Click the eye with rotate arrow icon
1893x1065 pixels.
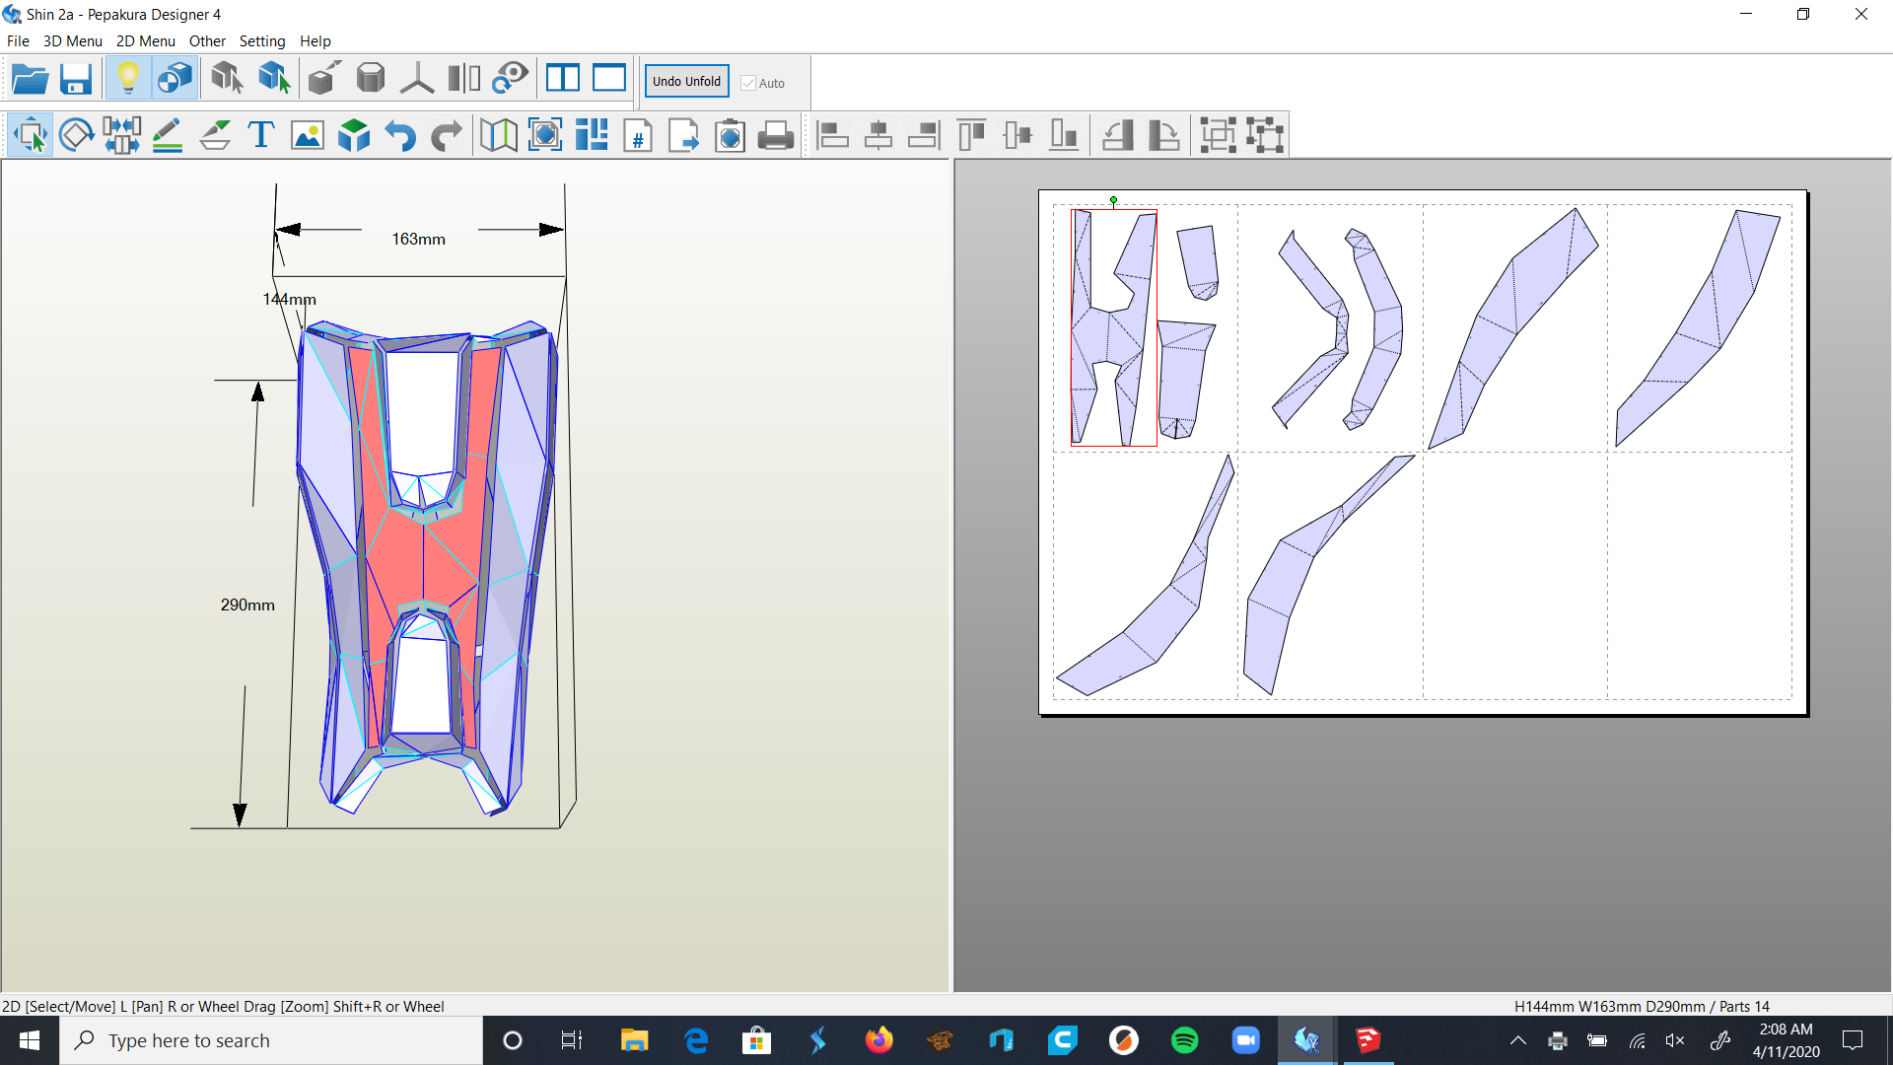pyautogui.click(x=511, y=79)
